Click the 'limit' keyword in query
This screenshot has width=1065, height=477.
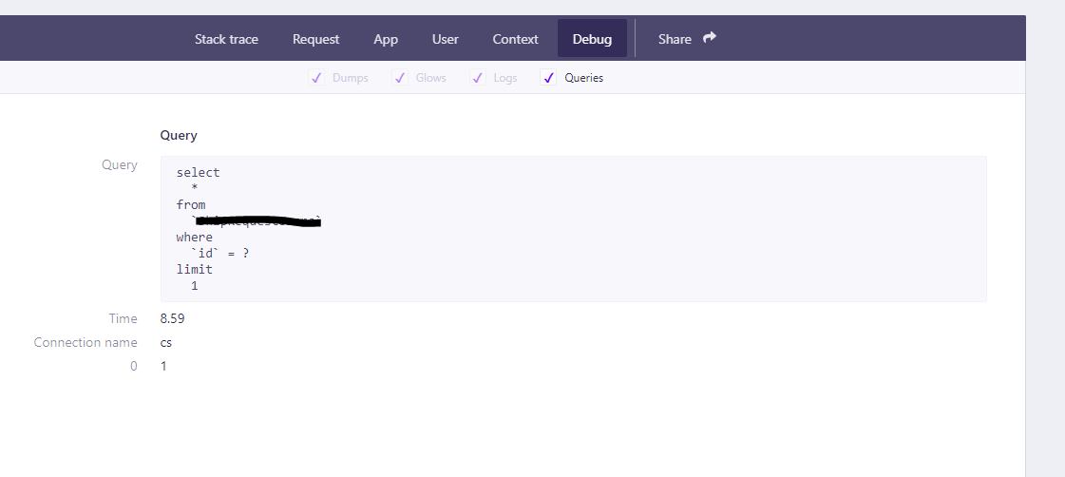[x=194, y=269]
